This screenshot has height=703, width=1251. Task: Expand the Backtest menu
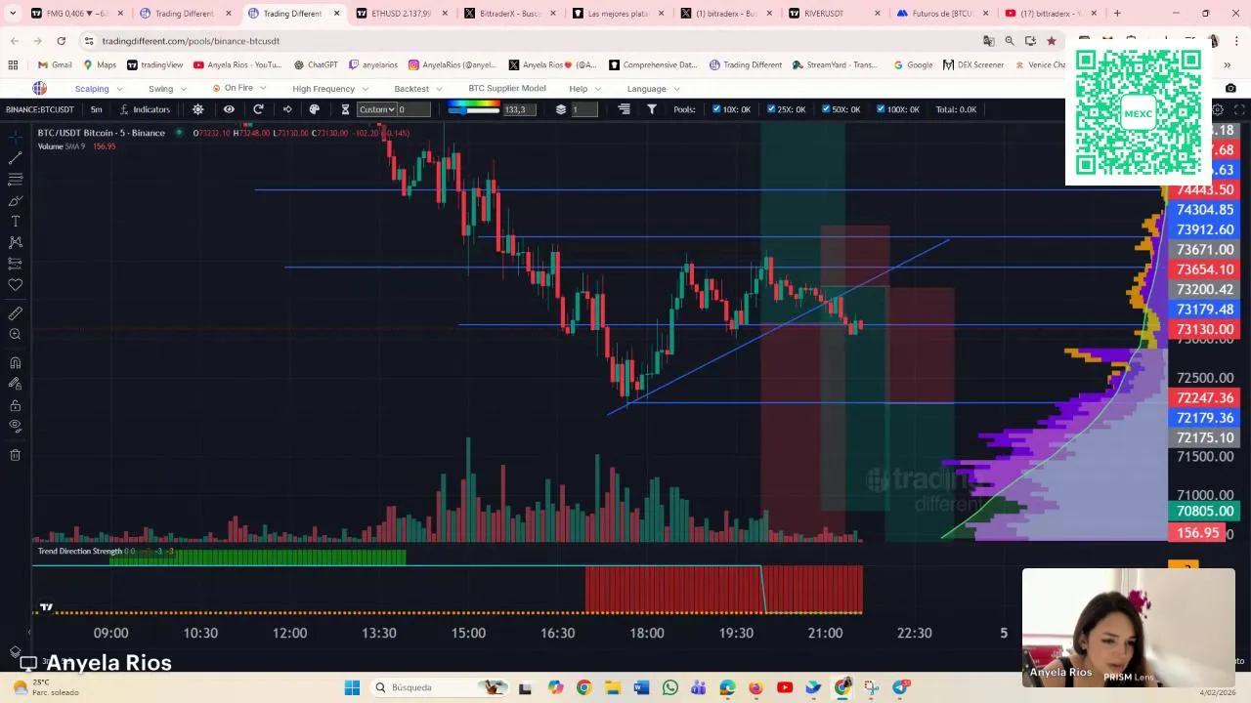click(x=417, y=89)
